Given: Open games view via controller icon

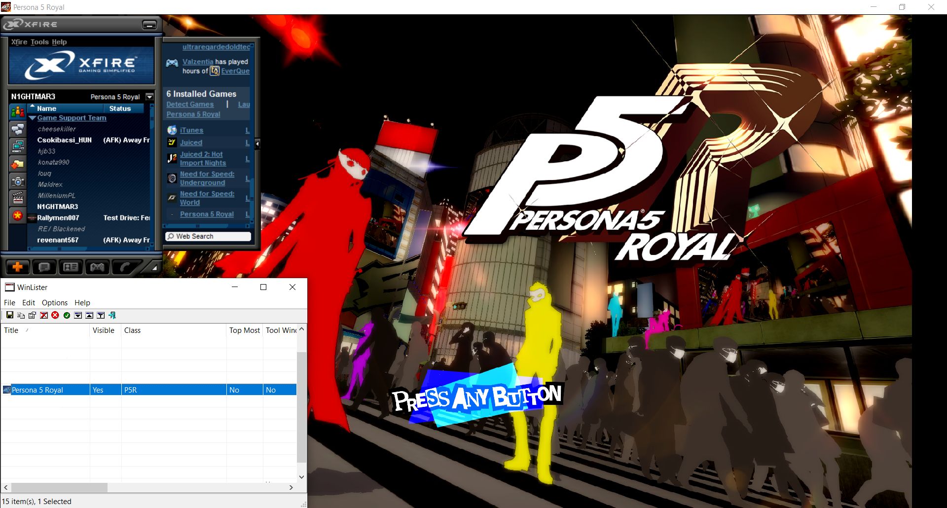Looking at the screenshot, I should tap(97, 267).
